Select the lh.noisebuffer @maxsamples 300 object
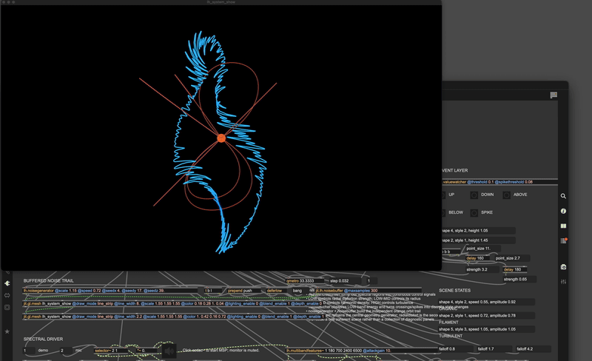 [x=368, y=291]
